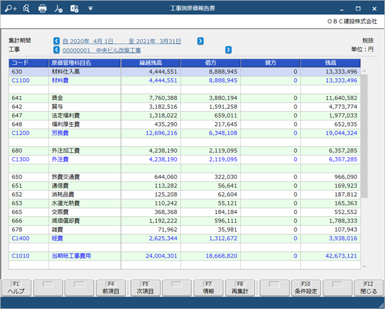Click the F4 前項目 button
This screenshot has width=385, height=309.
(x=111, y=288)
